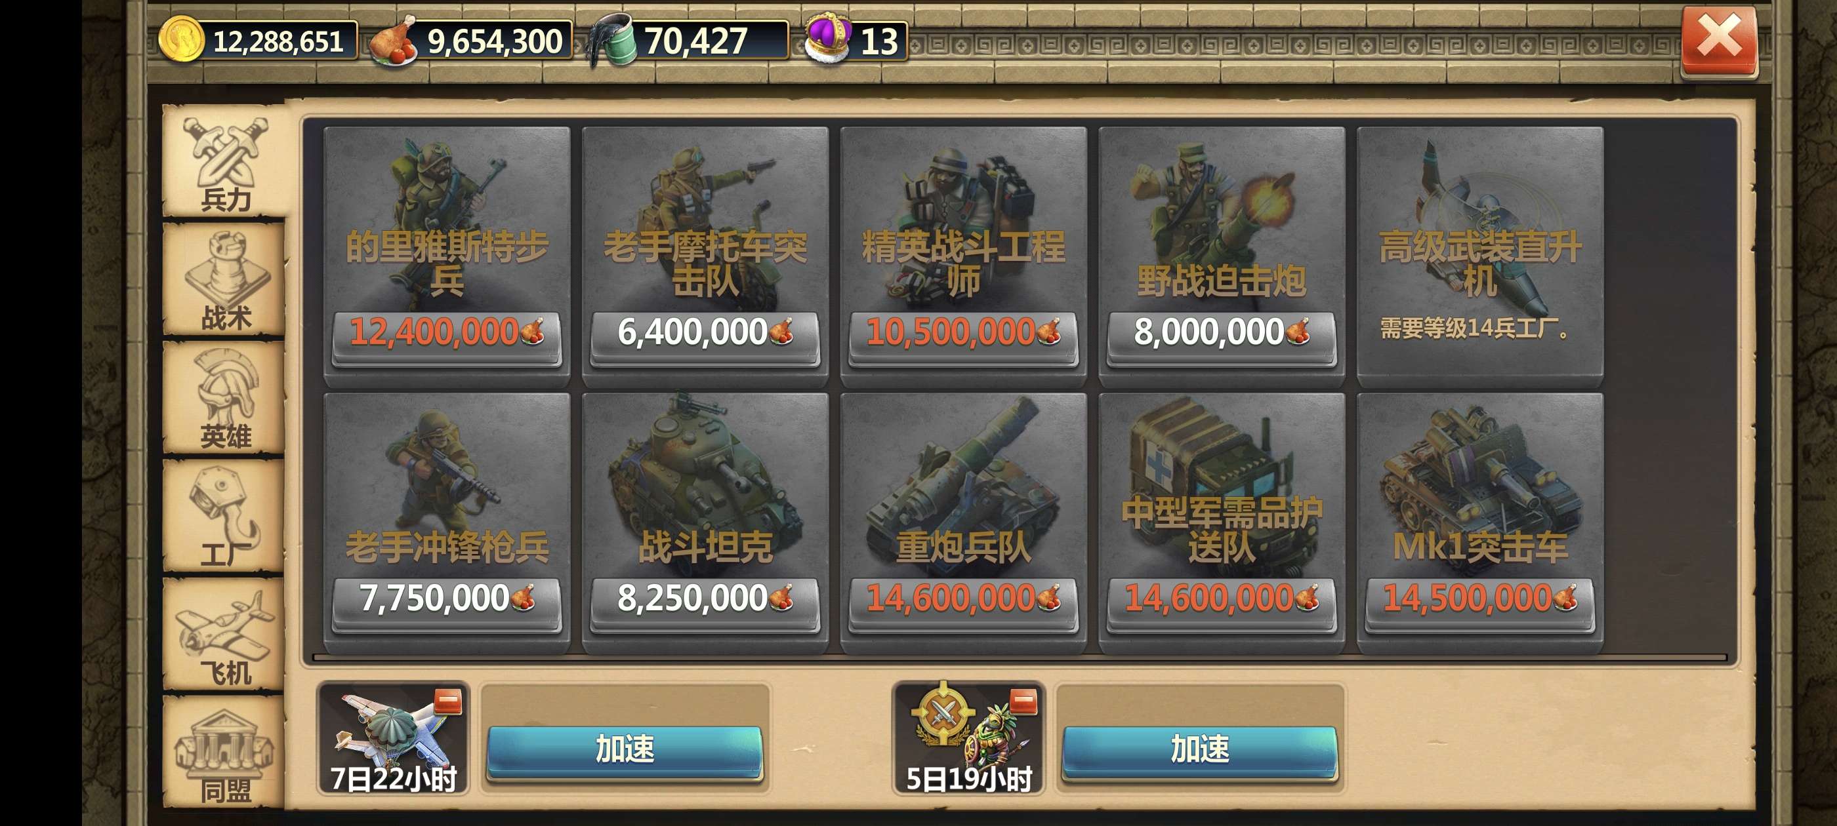Cancel the 7日22小时 paratrooper plane upgrade

point(449,702)
